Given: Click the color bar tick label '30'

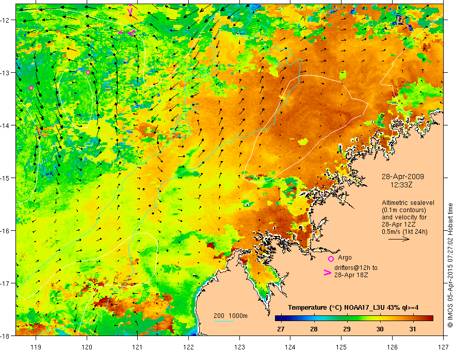Looking at the screenshot, I should [380, 329].
